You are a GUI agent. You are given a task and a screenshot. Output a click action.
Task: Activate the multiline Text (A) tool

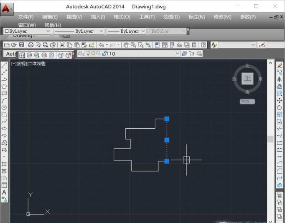point(4,192)
